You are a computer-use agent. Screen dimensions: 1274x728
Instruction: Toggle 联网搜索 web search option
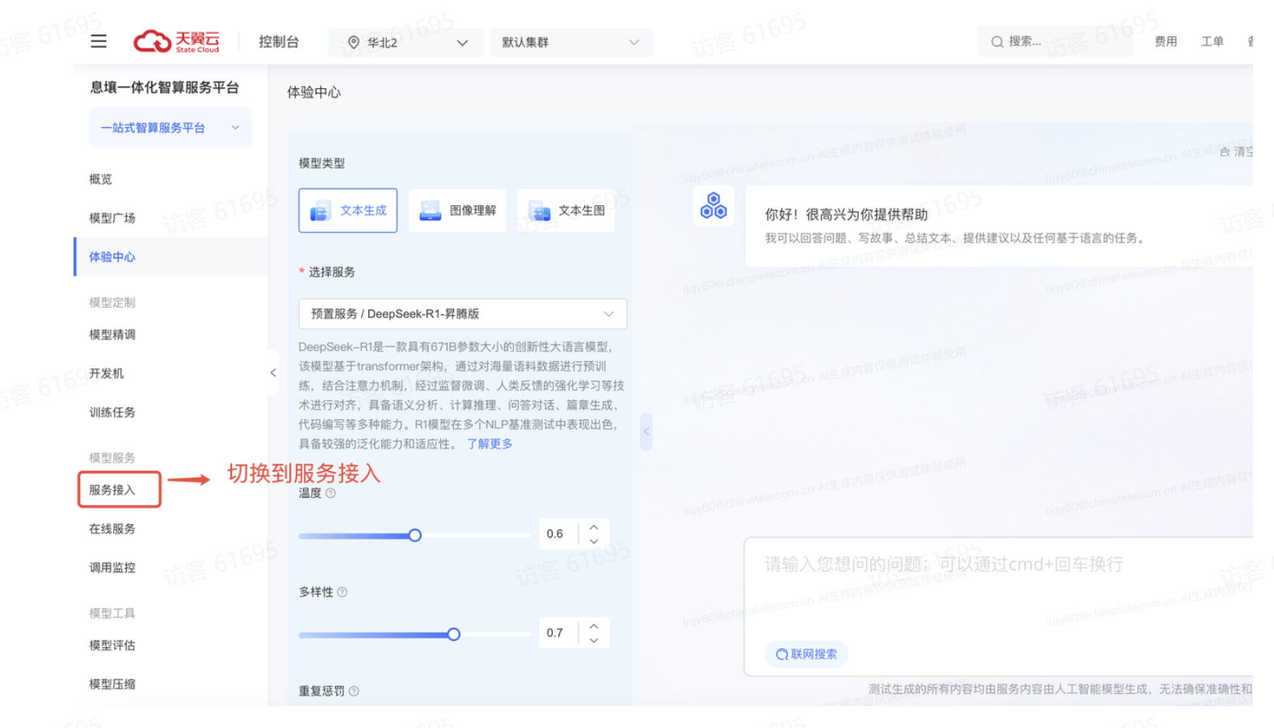point(806,654)
